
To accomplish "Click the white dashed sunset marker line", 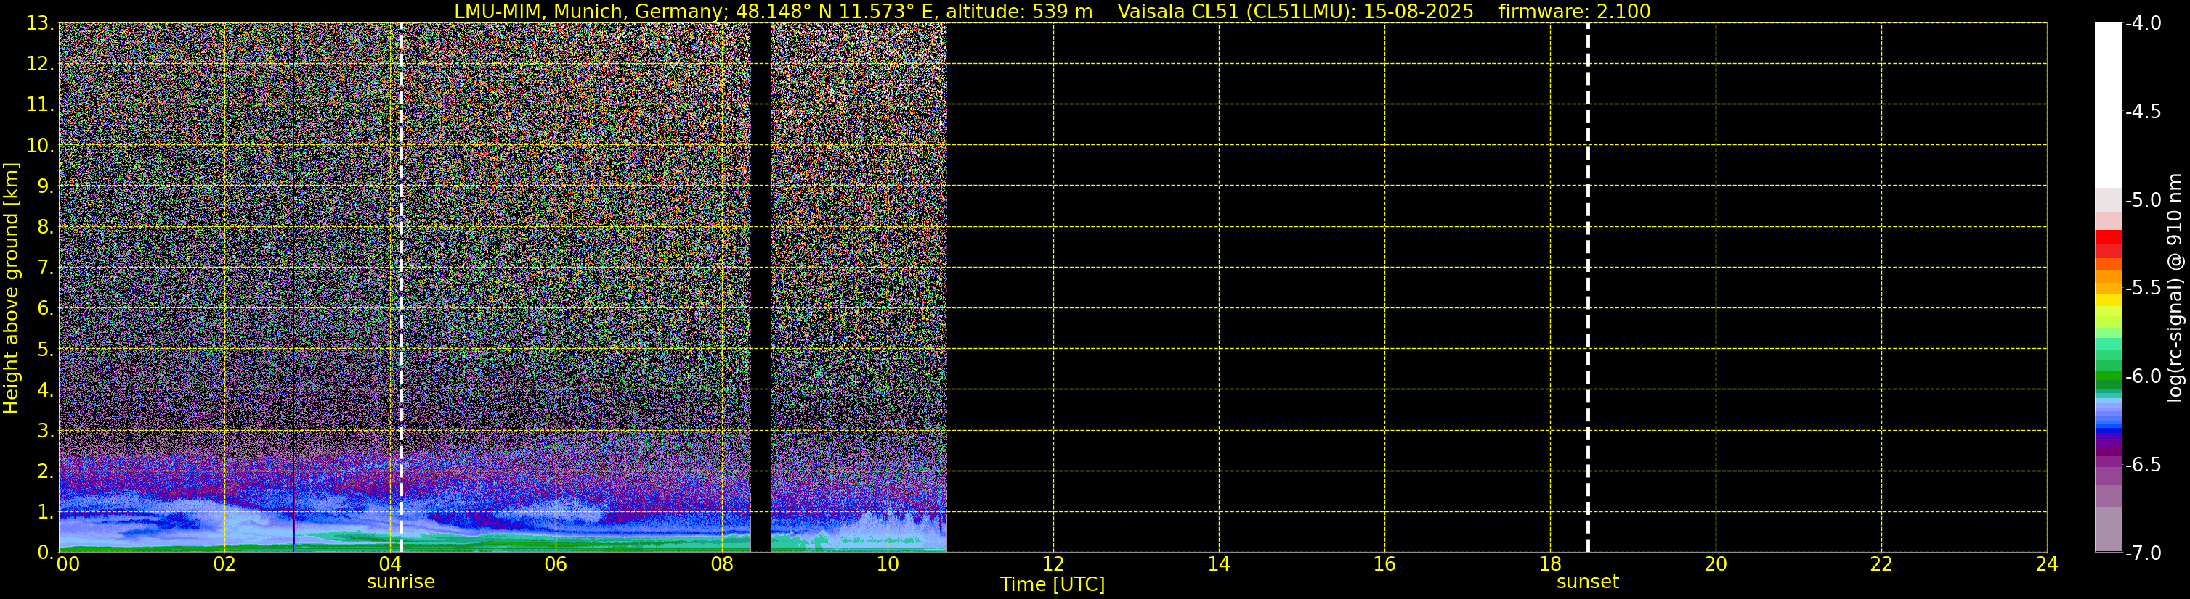I will [1587, 286].
